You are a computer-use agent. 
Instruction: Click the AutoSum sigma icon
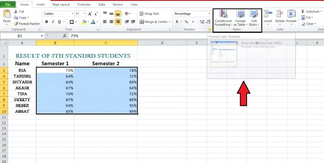pyautogui.click(x=303, y=12)
